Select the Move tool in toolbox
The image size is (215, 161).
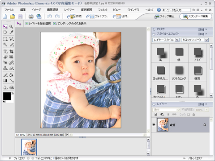(x=5, y=27)
